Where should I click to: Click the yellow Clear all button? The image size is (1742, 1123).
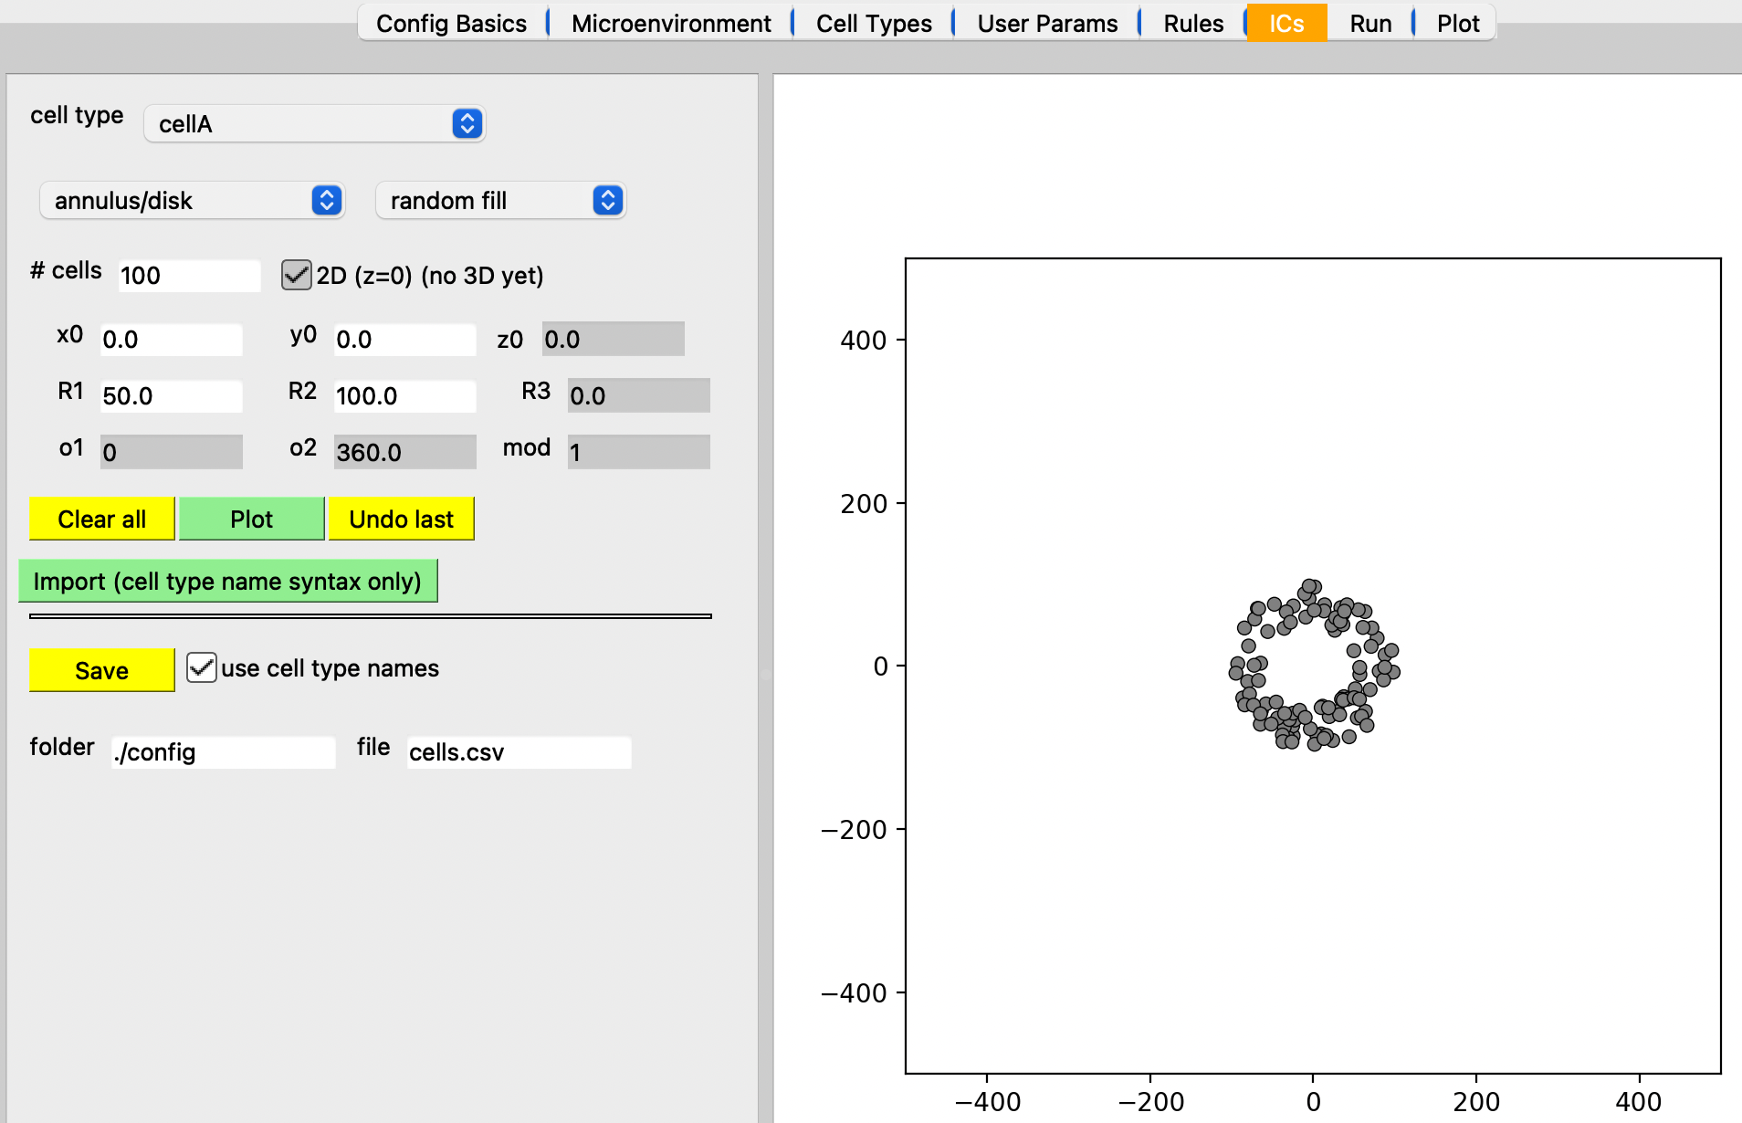pos(101,519)
